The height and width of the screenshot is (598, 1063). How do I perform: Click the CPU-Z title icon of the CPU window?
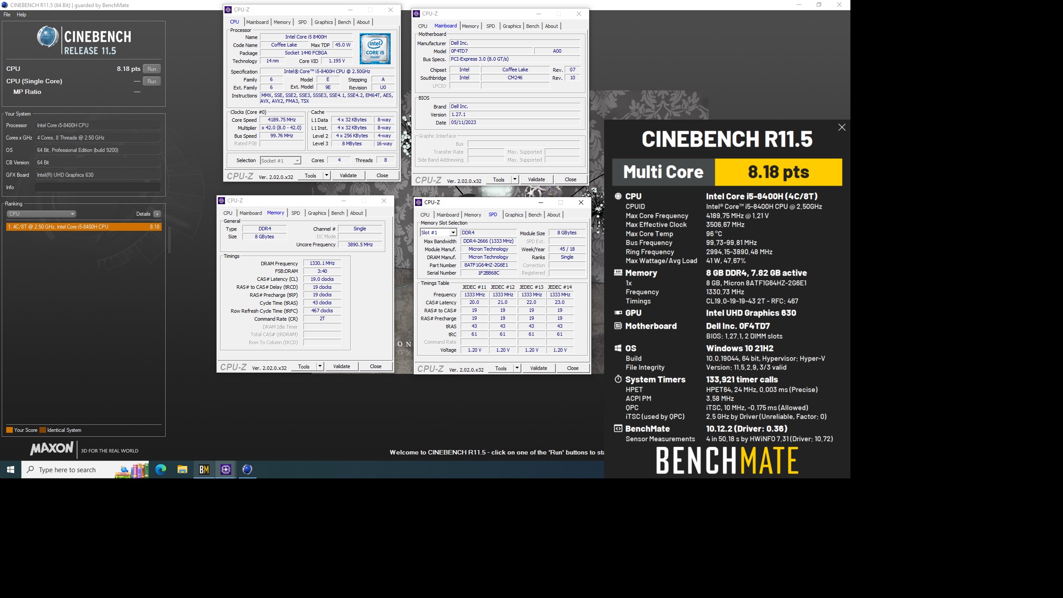(x=228, y=10)
